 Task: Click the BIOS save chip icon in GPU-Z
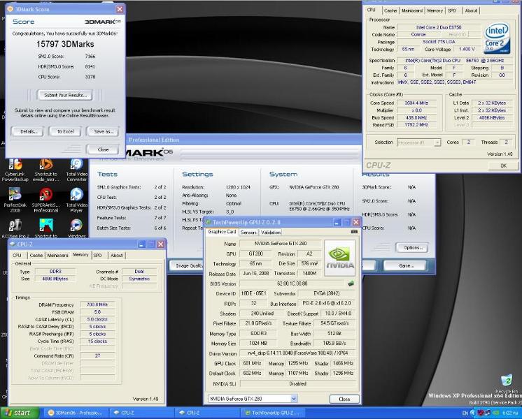coord(351,284)
